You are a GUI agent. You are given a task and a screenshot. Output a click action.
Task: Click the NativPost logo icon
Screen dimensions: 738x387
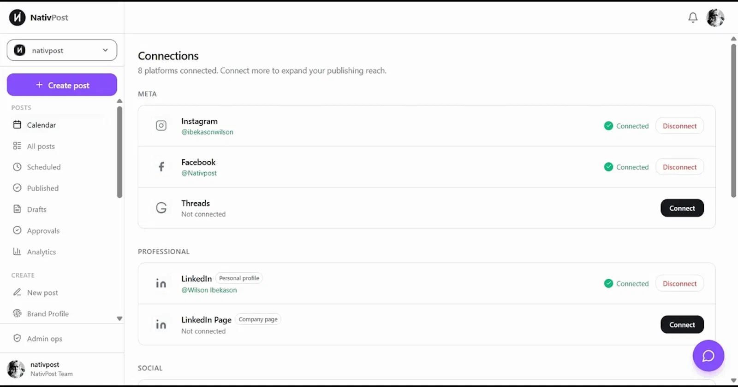tap(17, 18)
